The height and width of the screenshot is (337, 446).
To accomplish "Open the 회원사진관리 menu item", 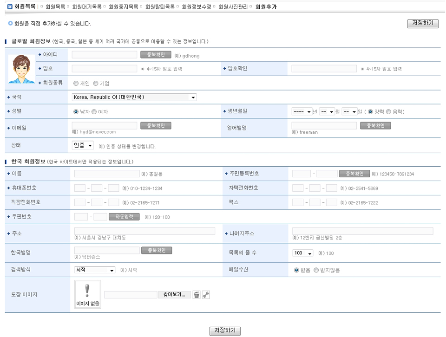I will click(233, 7).
